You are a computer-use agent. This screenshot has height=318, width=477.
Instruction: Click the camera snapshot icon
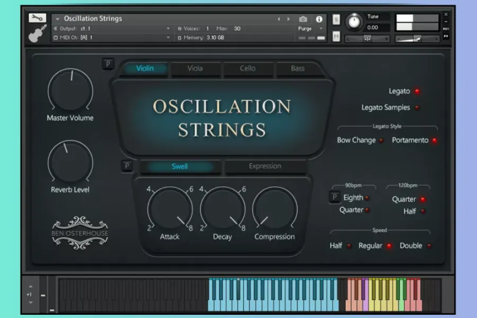(303, 19)
